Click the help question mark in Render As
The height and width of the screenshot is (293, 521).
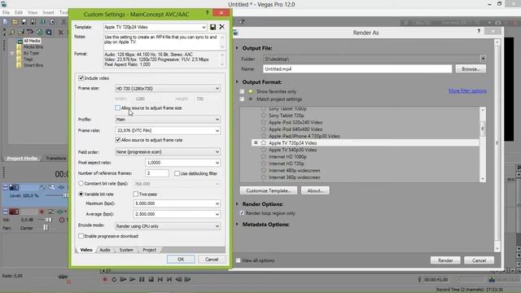(479, 31)
